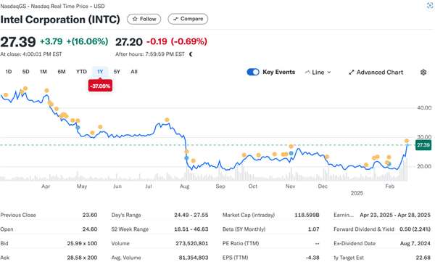Click the Beta (5Y Monthly) value 1.07
Screen dimensions: 435x262
313,229
